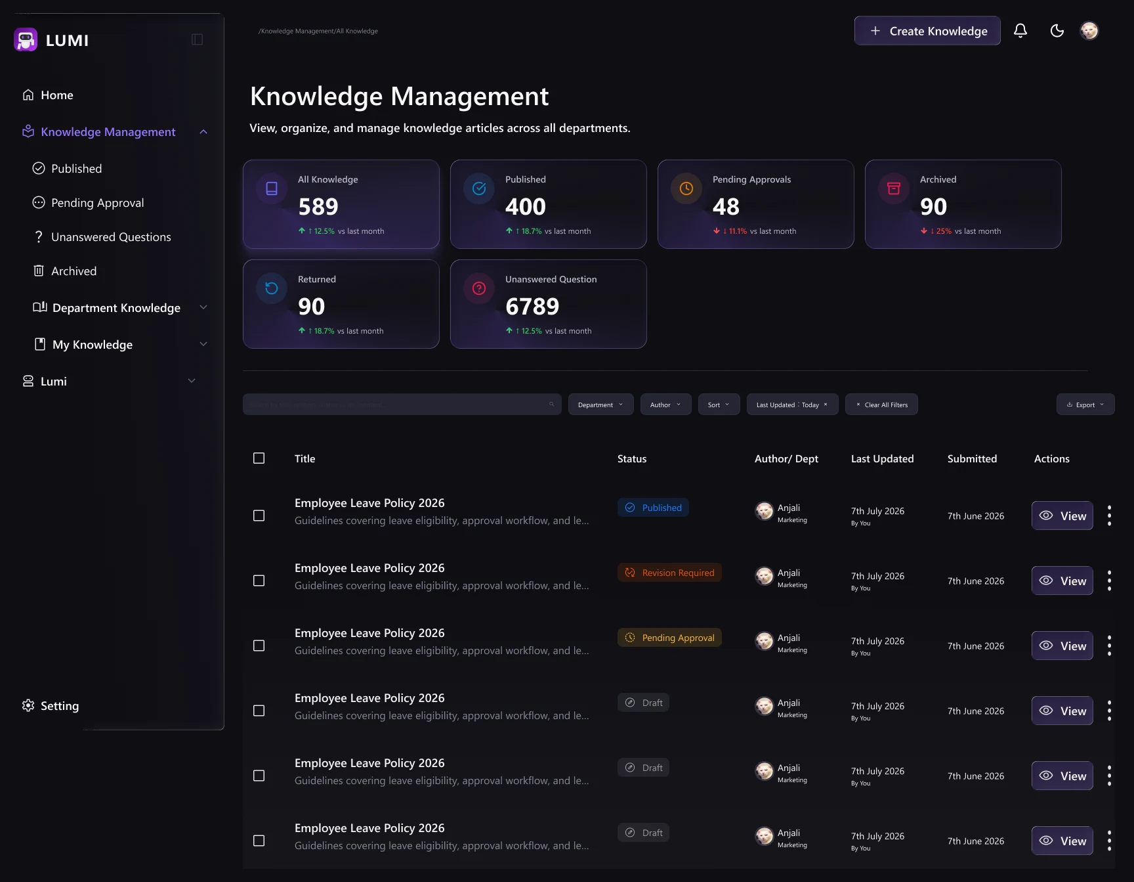Open three-dot menu for the Published row
The height and width of the screenshot is (882, 1134).
click(x=1109, y=516)
